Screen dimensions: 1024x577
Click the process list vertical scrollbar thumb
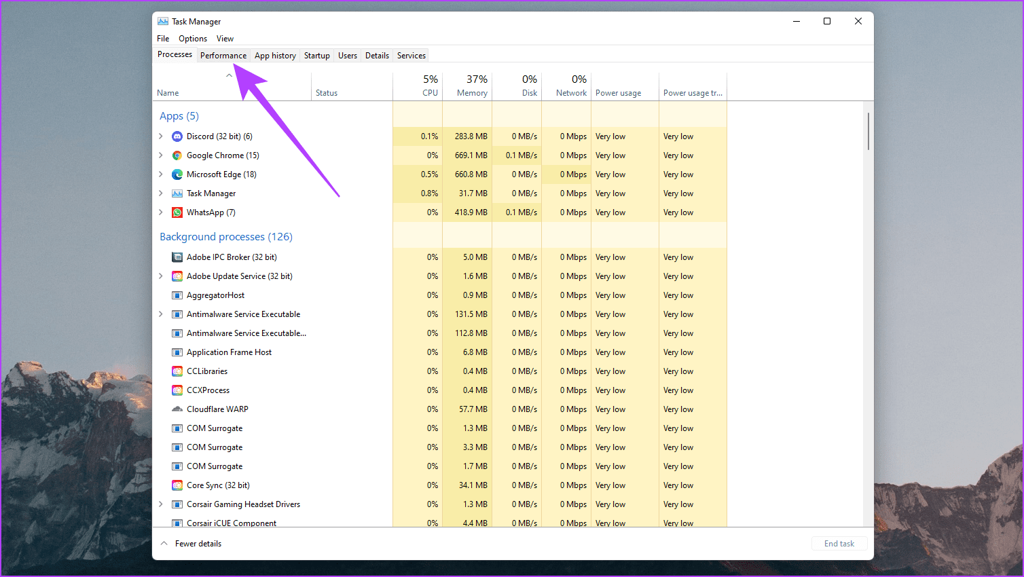pos(868,131)
